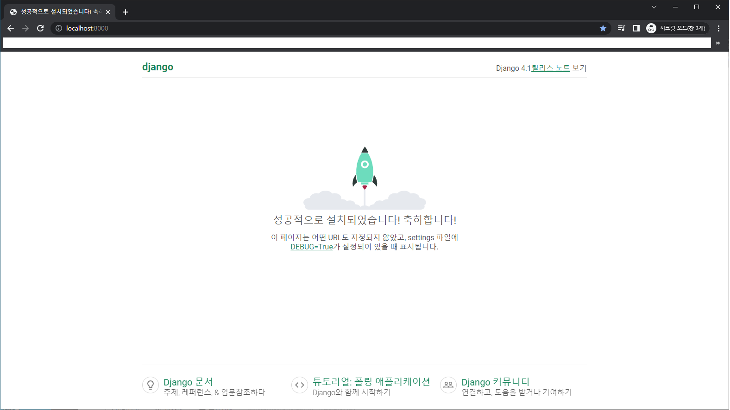The height and width of the screenshot is (410, 730).
Task: Click the 이 페이지는 어떤 URL도 description line
Action: 365,237
